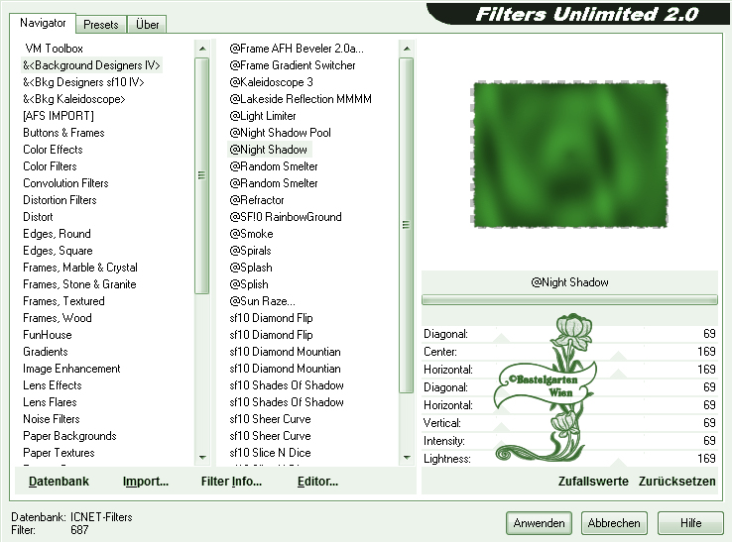Select @Kaleidoscope 3 filter
This screenshot has height=542, width=732.
click(271, 82)
